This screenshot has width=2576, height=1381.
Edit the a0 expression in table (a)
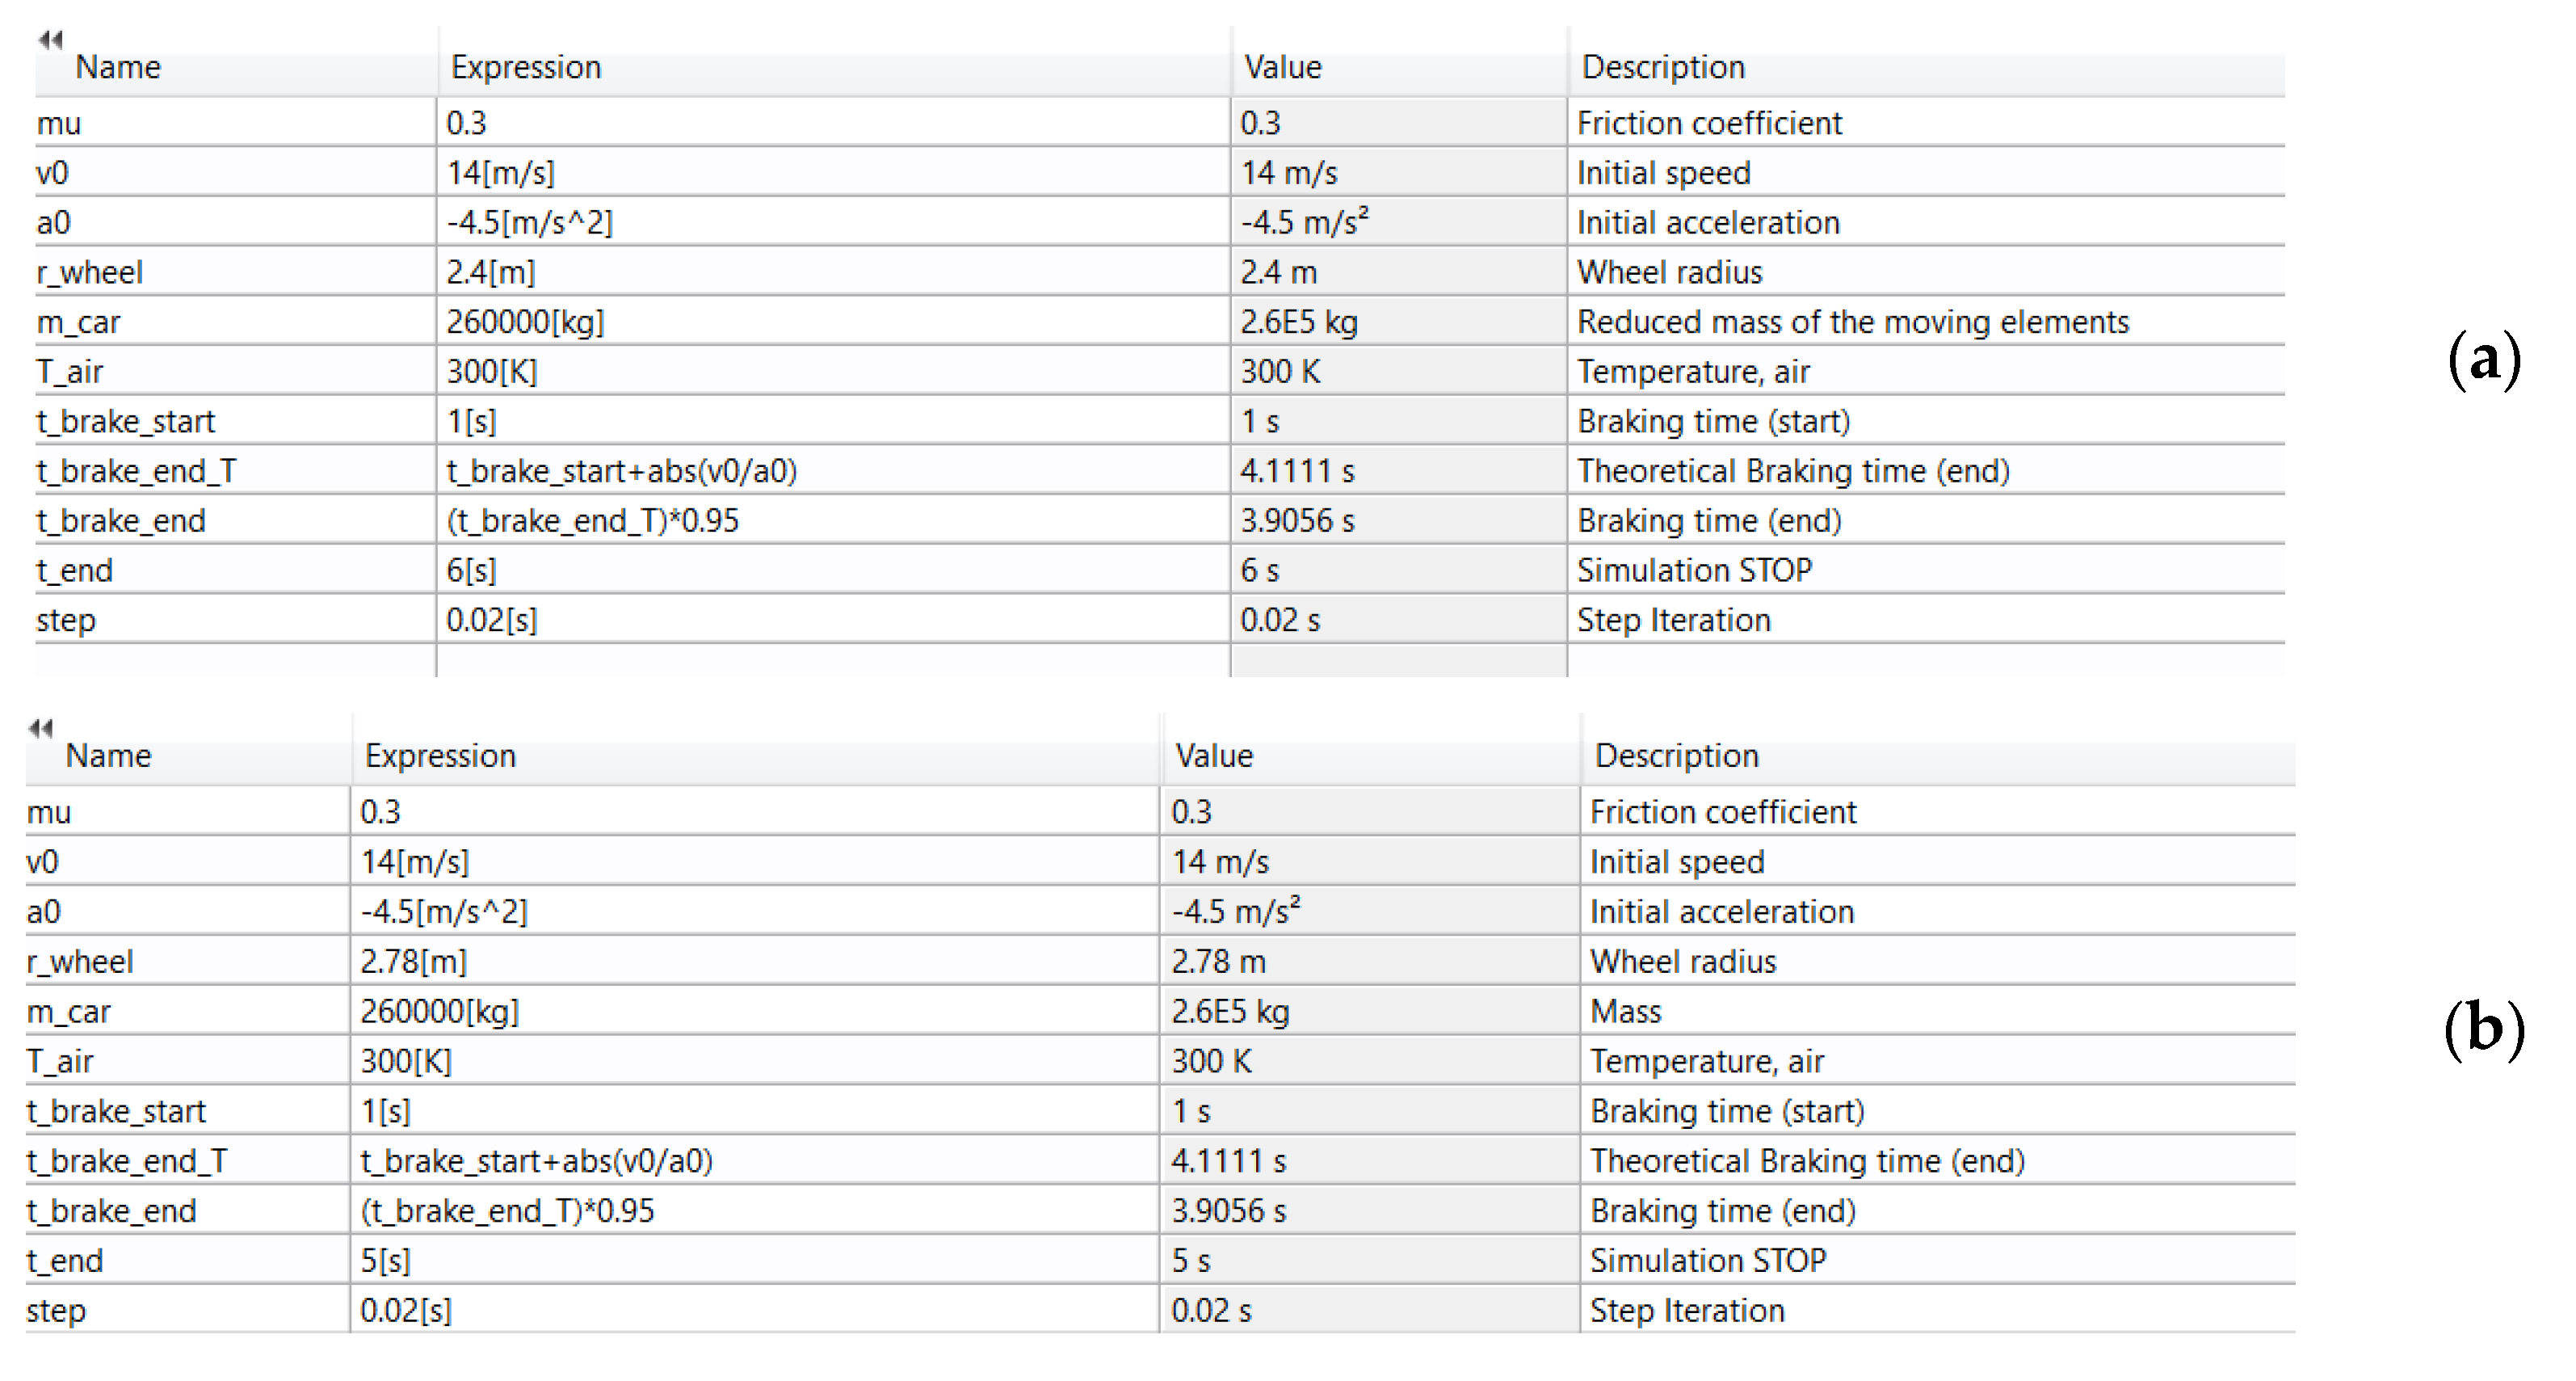click(x=529, y=222)
